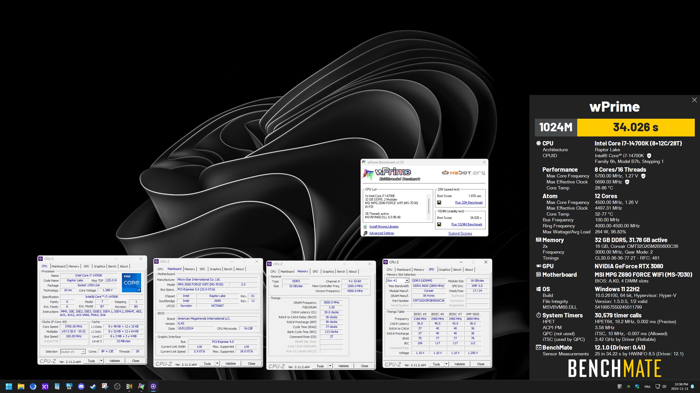Viewport: 700px width, 393px height.
Task: Open Tools dropdown arrow in CPU-Z CPU-tab window
Action: pyautogui.click(x=101, y=361)
